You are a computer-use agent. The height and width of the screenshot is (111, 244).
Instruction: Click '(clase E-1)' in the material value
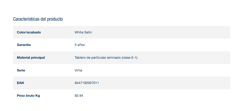[130, 58]
